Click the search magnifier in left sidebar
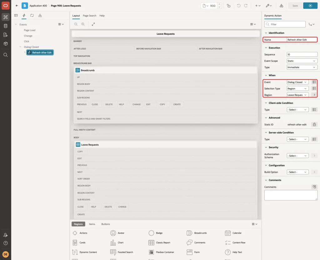This screenshot has height=260, width=320. click(x=6, y=55)
